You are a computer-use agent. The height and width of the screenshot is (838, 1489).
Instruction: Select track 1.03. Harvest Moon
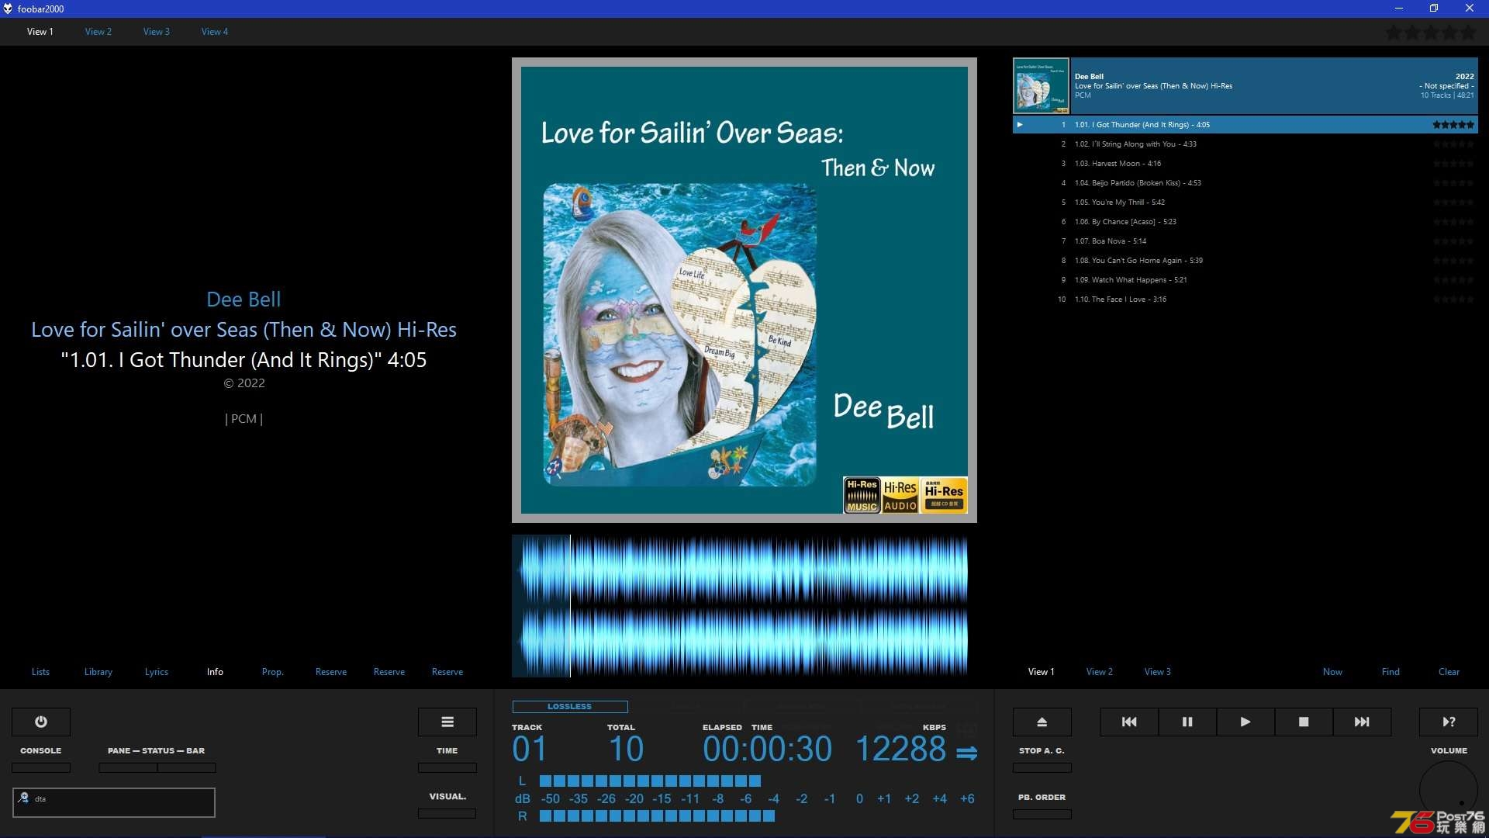1245,164
